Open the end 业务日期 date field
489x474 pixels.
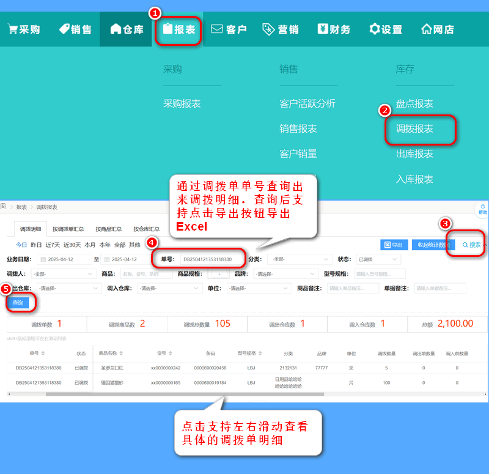[127, 259]
